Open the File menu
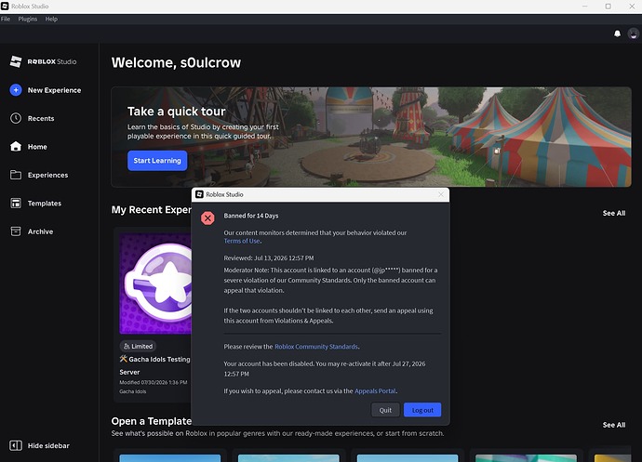This screenshot has height=462, width=642. (6, 19)
